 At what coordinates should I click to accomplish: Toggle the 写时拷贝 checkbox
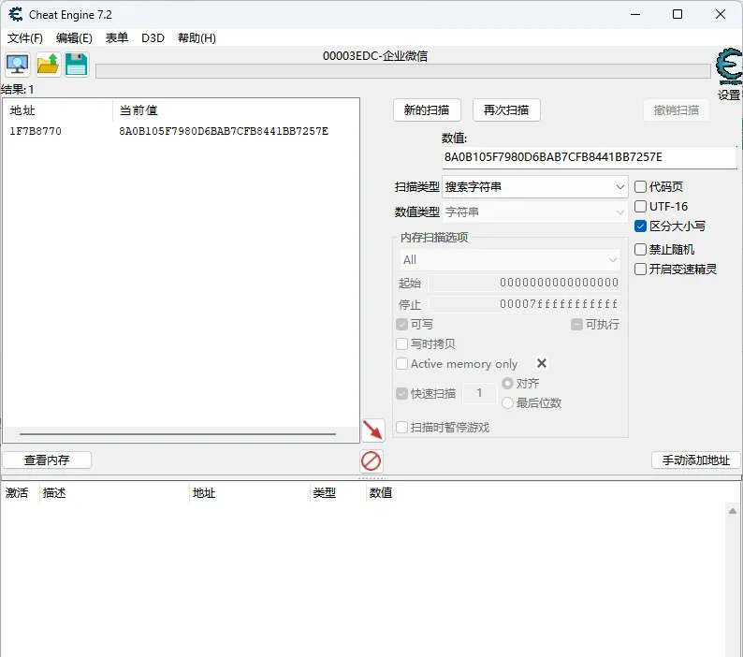click(x=401, y=343)
